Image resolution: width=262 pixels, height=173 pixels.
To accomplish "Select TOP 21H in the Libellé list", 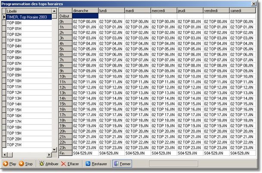I will (29, 145).
